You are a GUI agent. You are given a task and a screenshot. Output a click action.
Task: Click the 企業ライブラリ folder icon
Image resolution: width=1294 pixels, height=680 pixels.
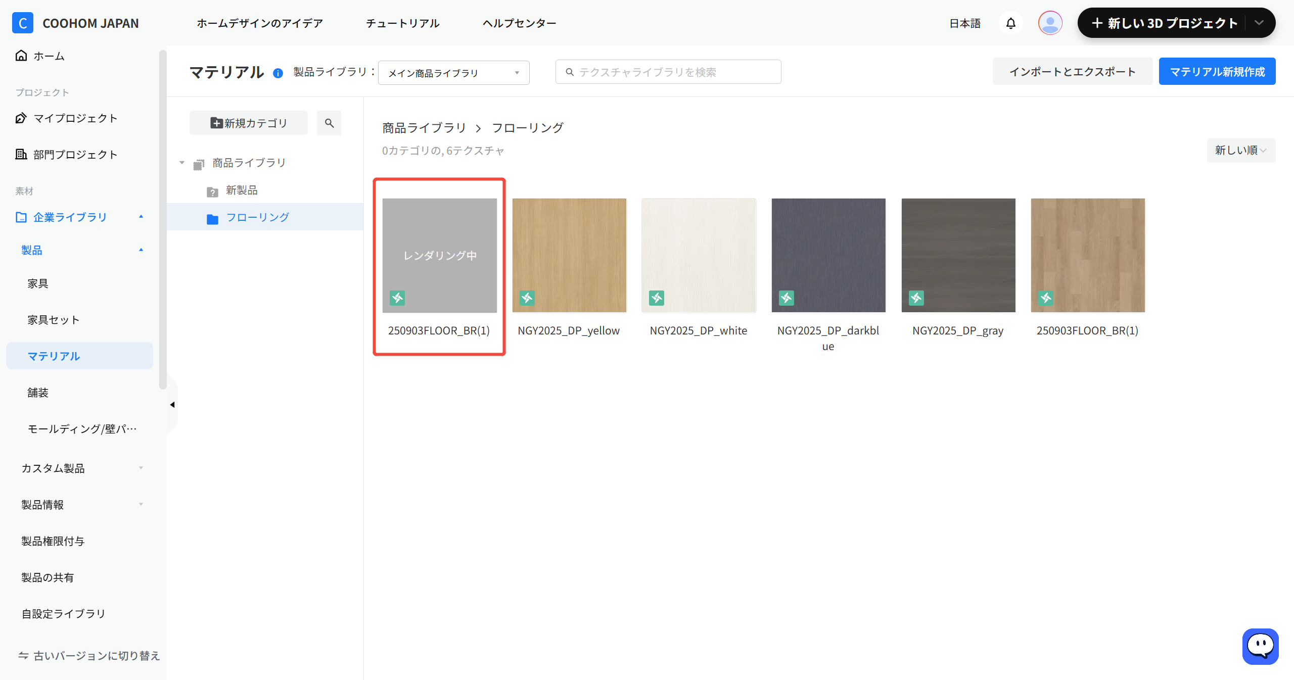click(21, 217)
